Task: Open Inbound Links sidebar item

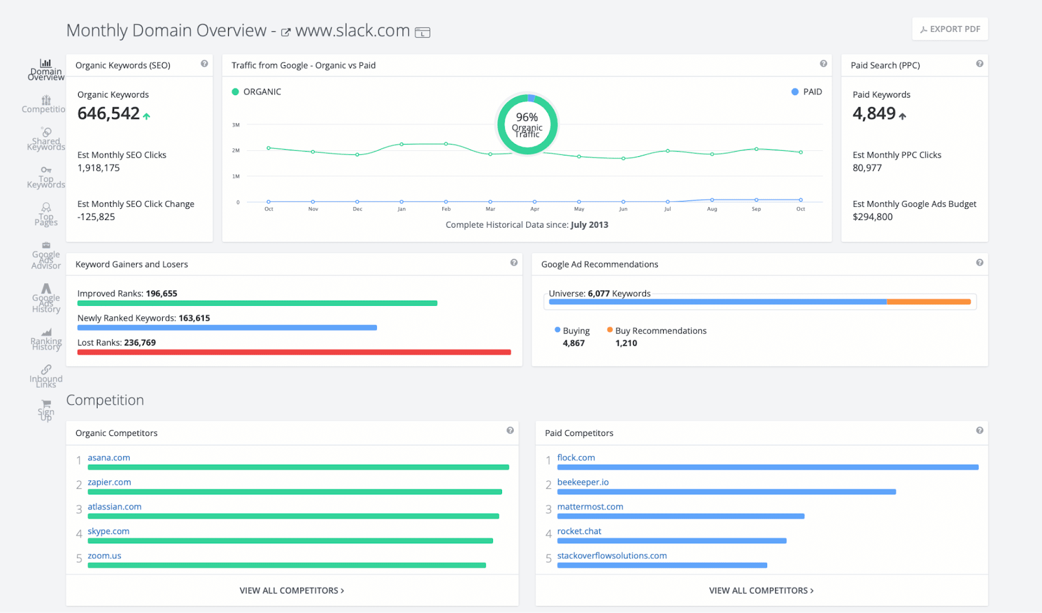Action: point(46,377)
